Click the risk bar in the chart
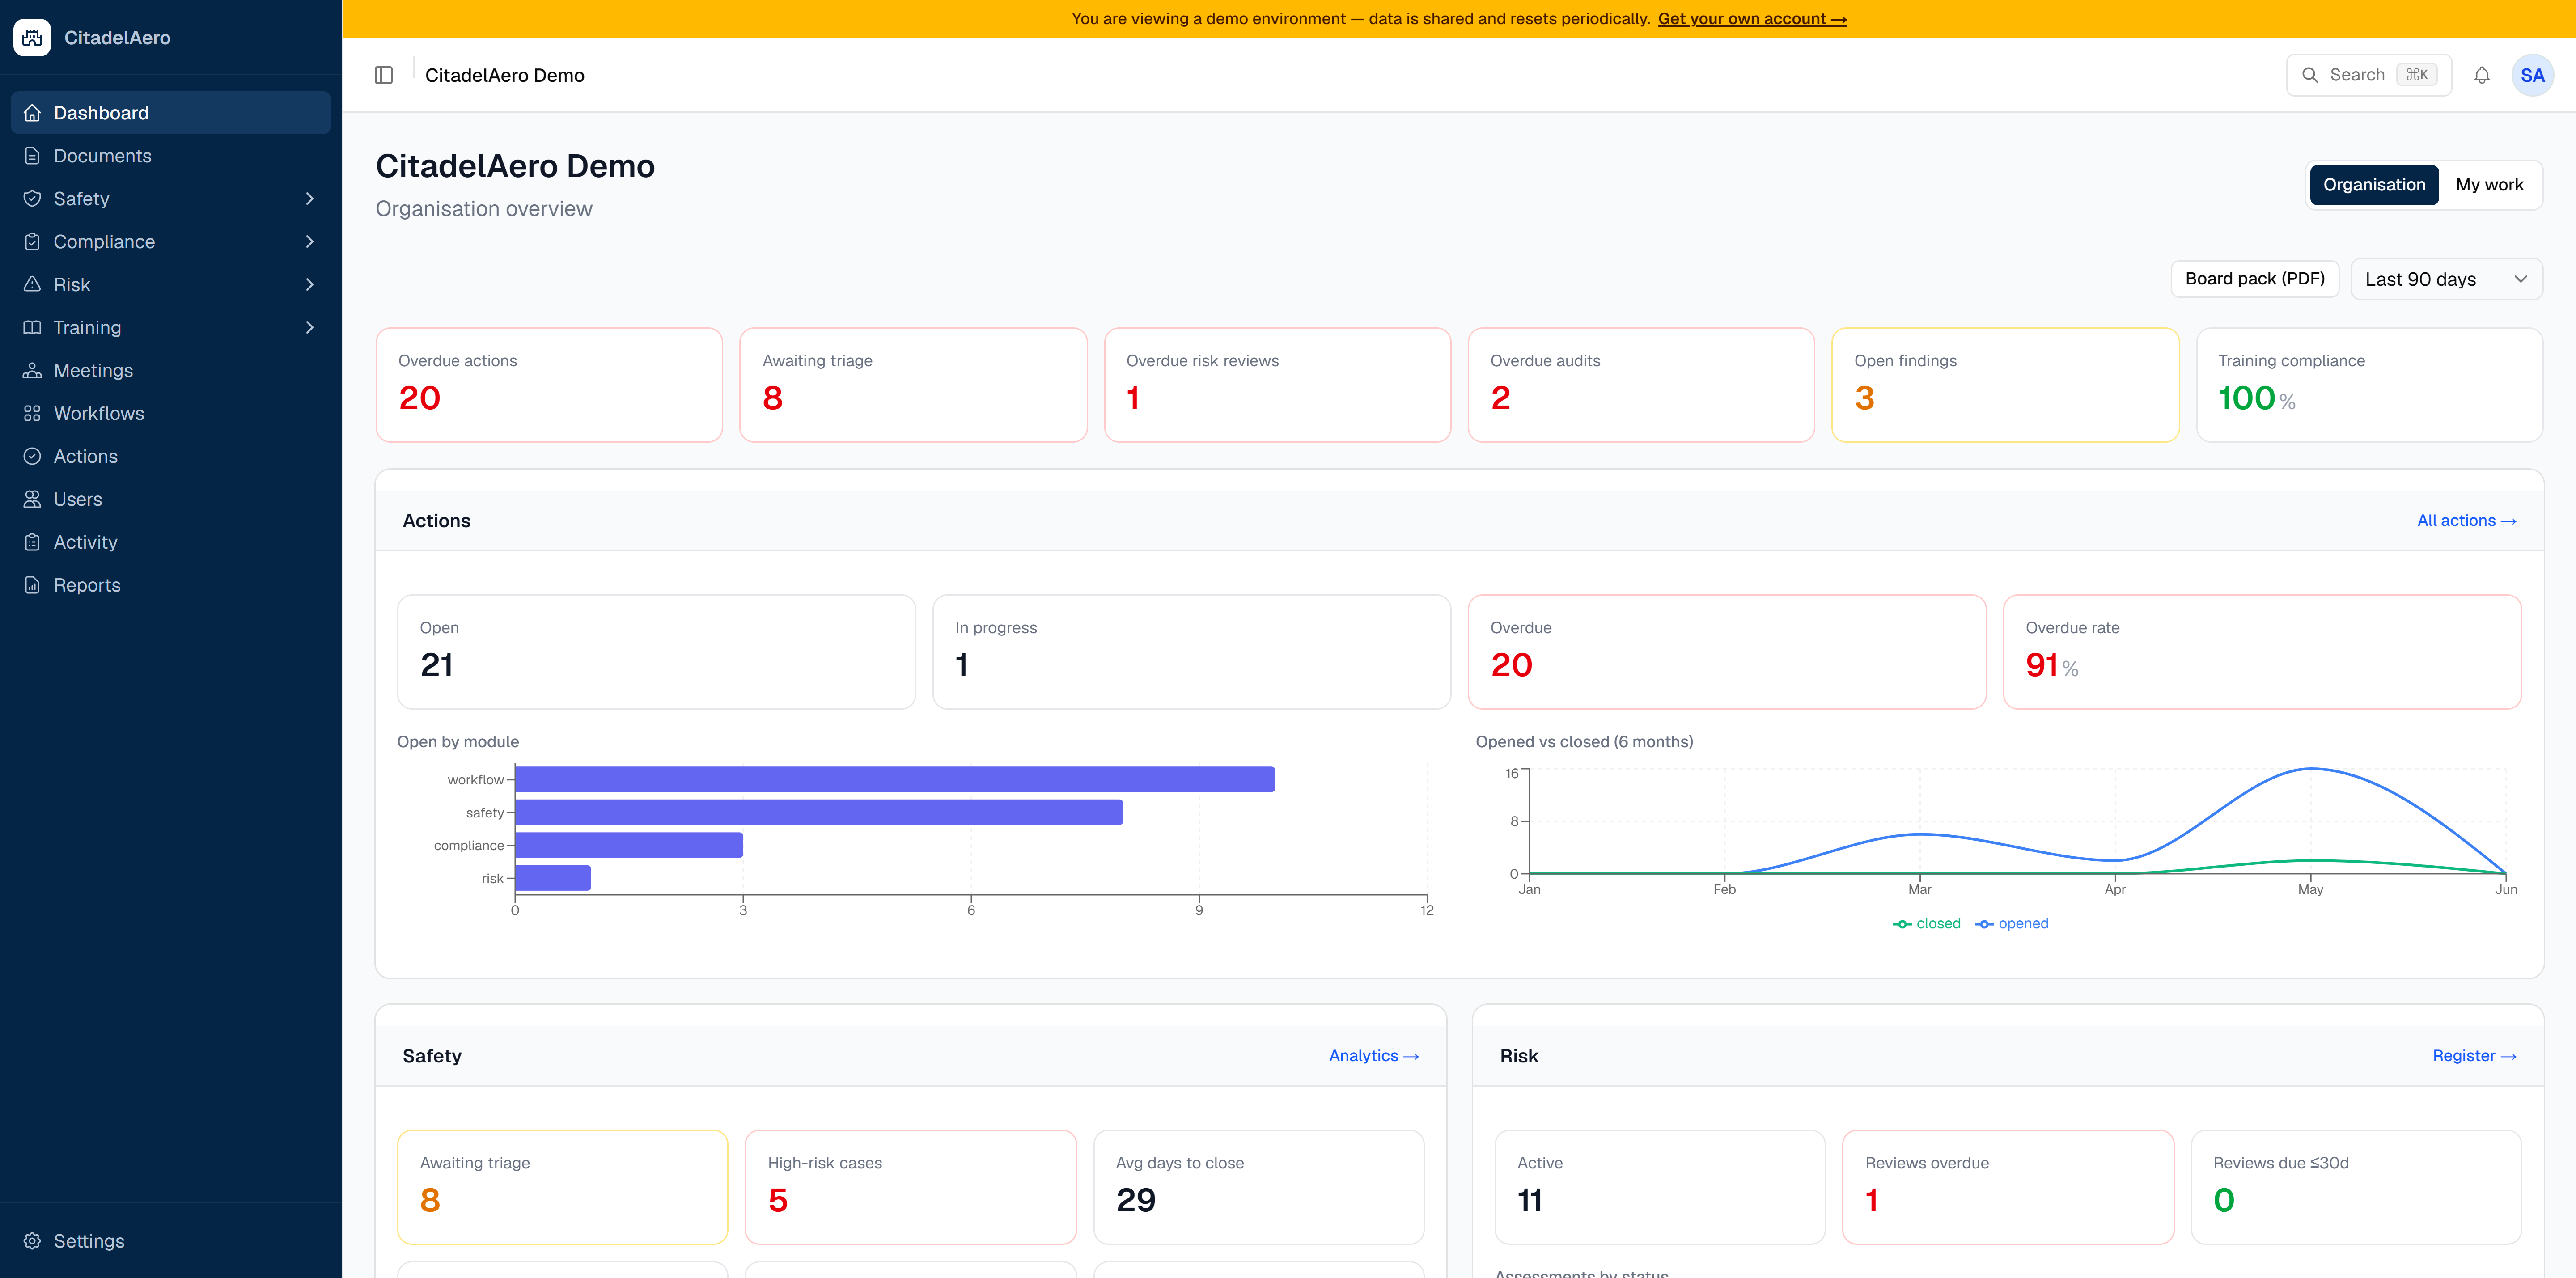Image resolution: width=2576 pixels, height=1278 pixels. [553, 878]
